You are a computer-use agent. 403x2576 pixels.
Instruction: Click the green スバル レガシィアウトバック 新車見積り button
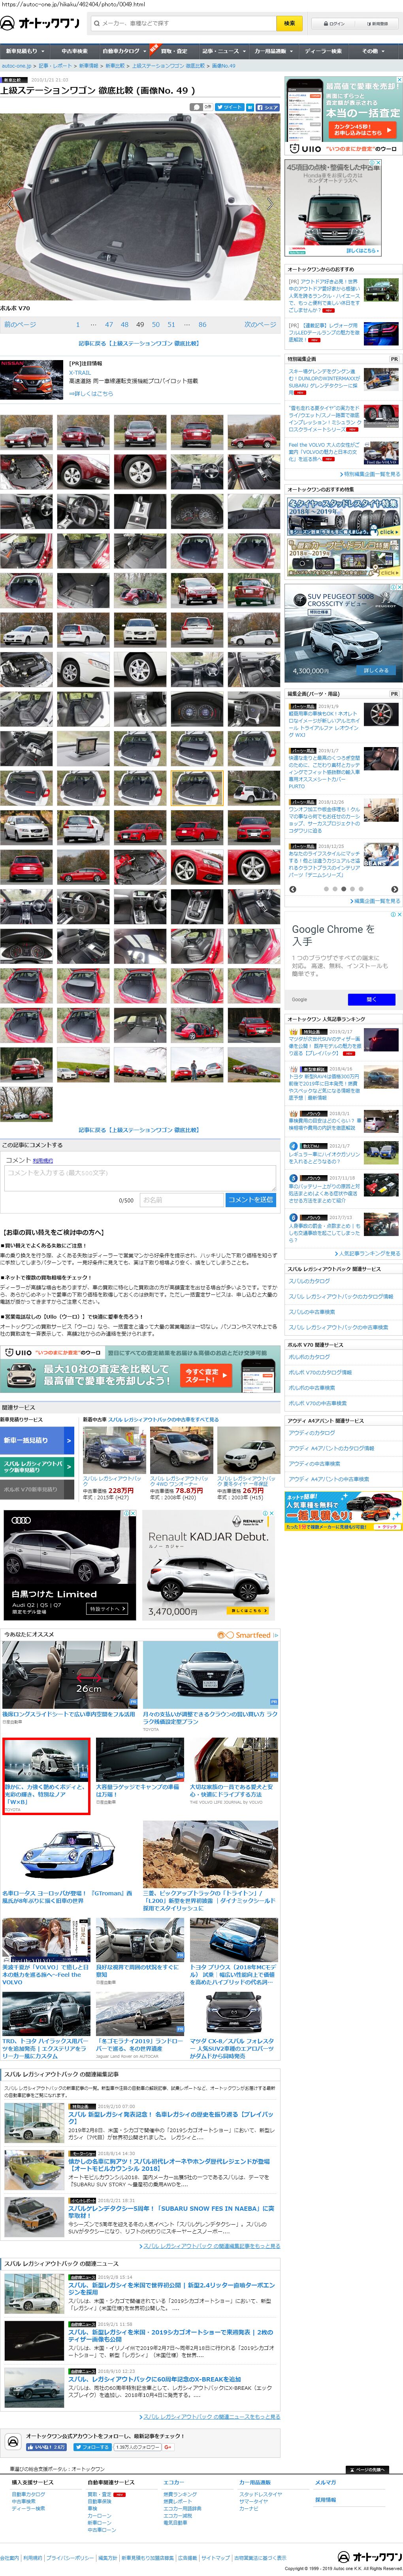37,1466
